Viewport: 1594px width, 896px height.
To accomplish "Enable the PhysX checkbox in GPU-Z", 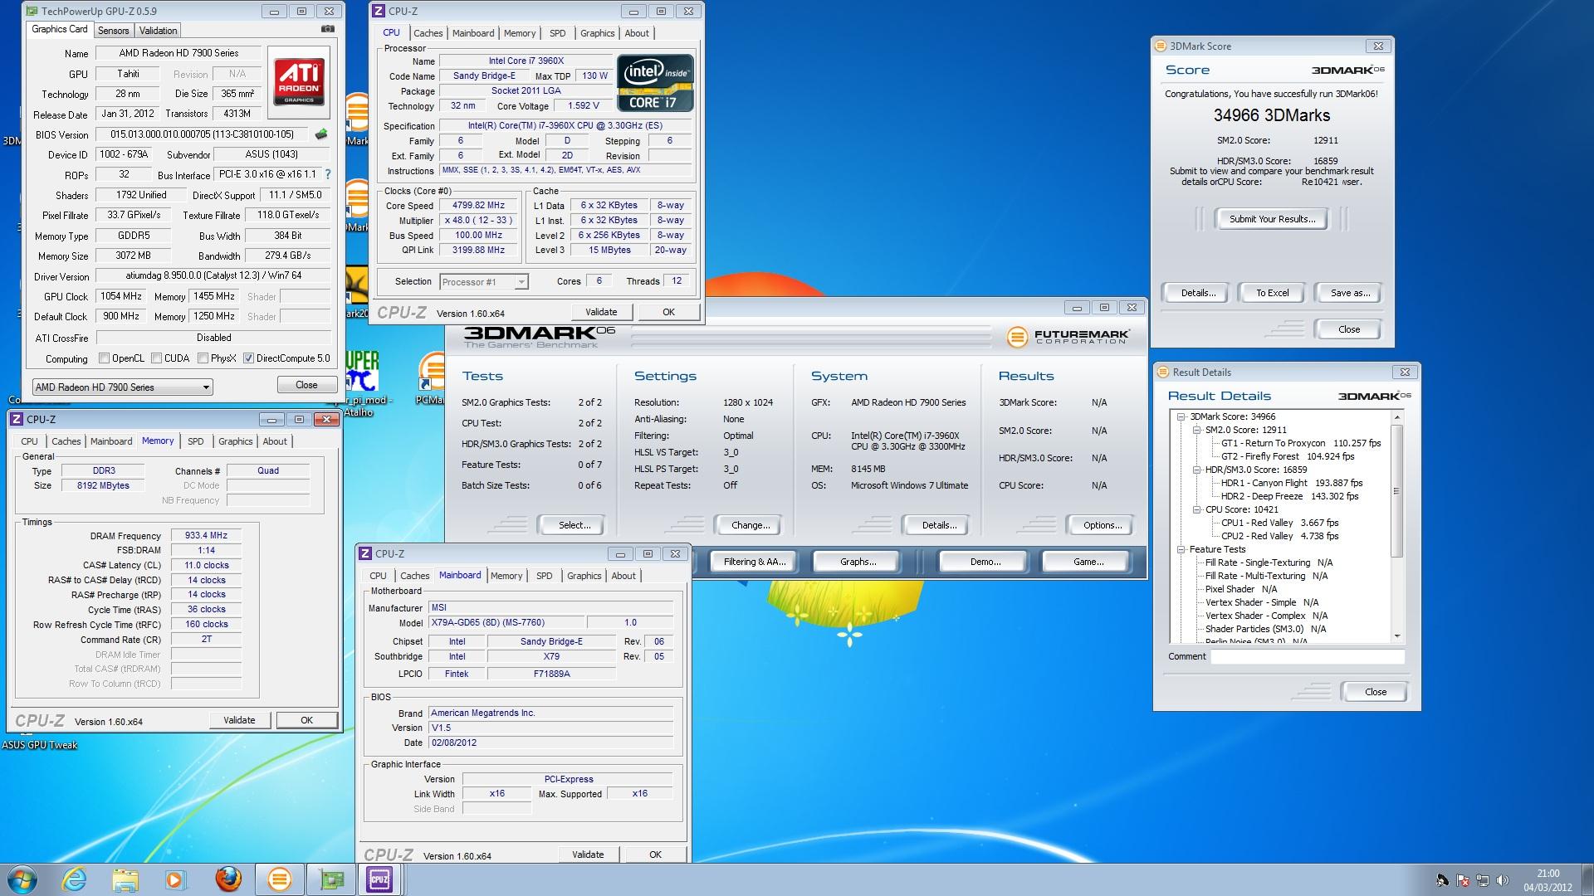I will pyautogui.click(x=203, y=358).
